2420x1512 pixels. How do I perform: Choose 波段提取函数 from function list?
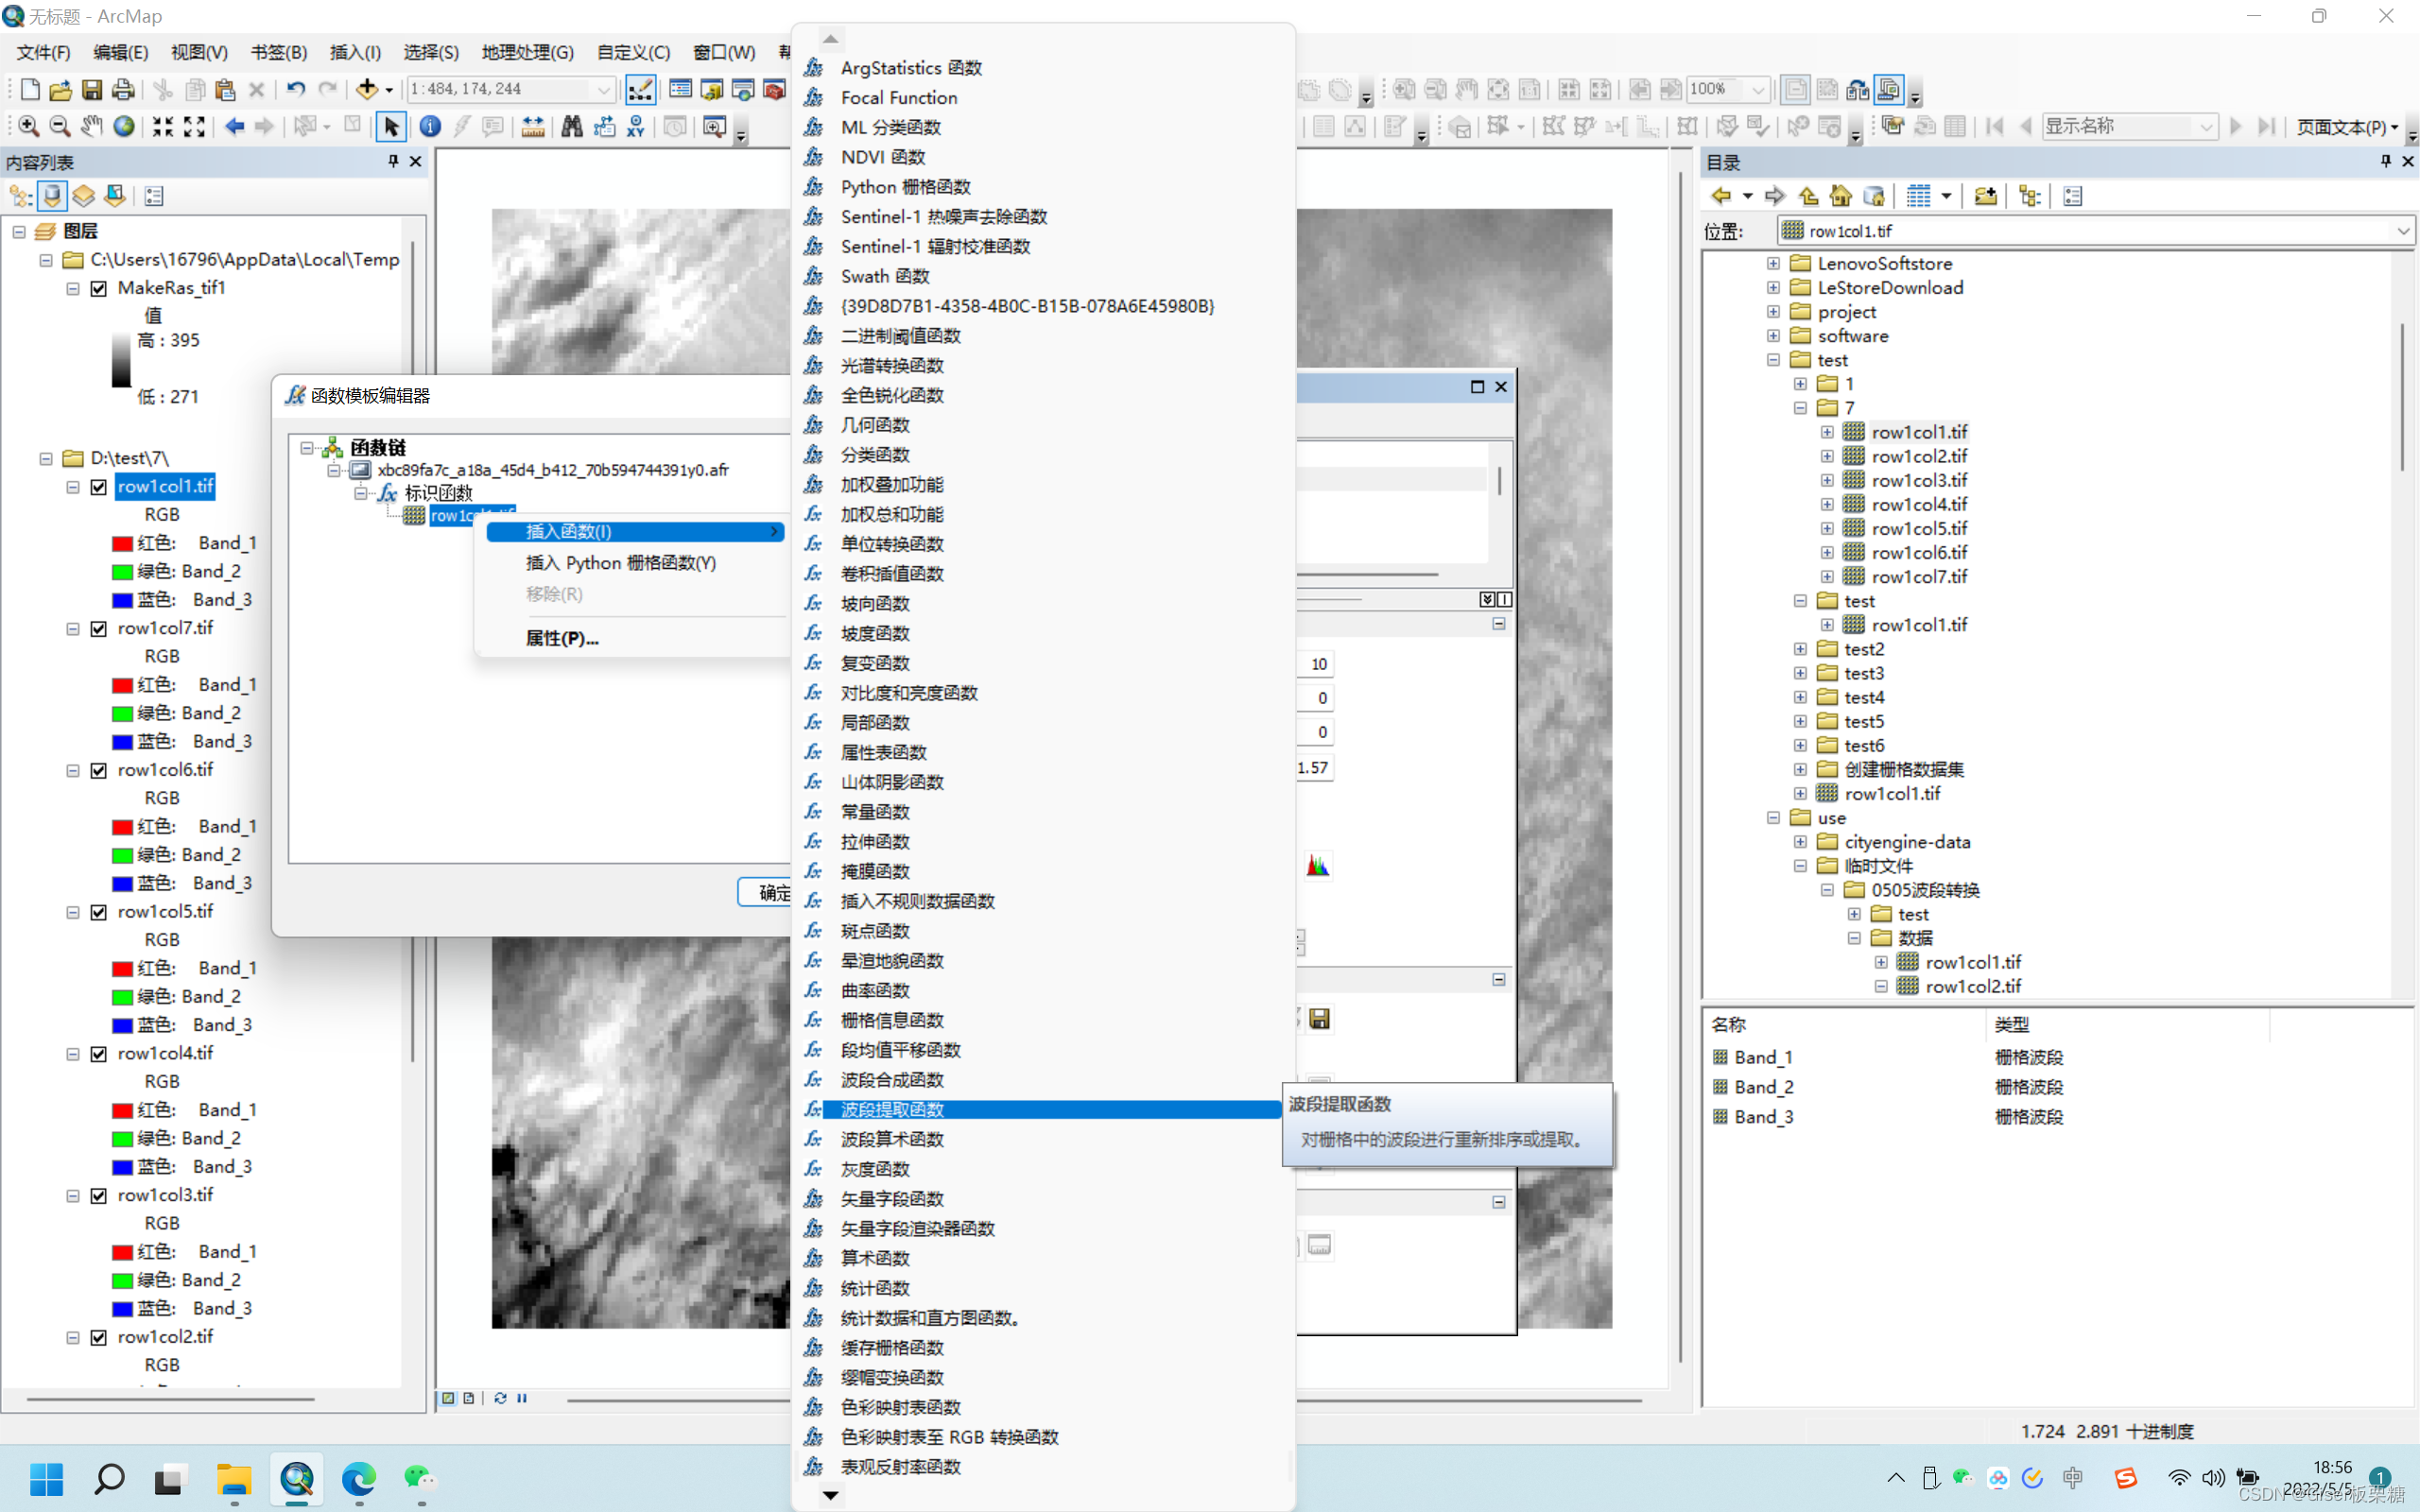click(x=892, y=1109)
